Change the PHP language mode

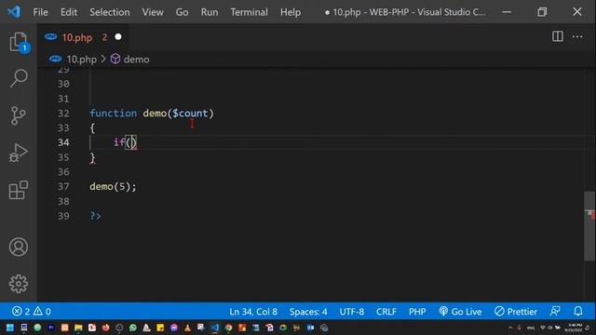click(x=417, y=312)
